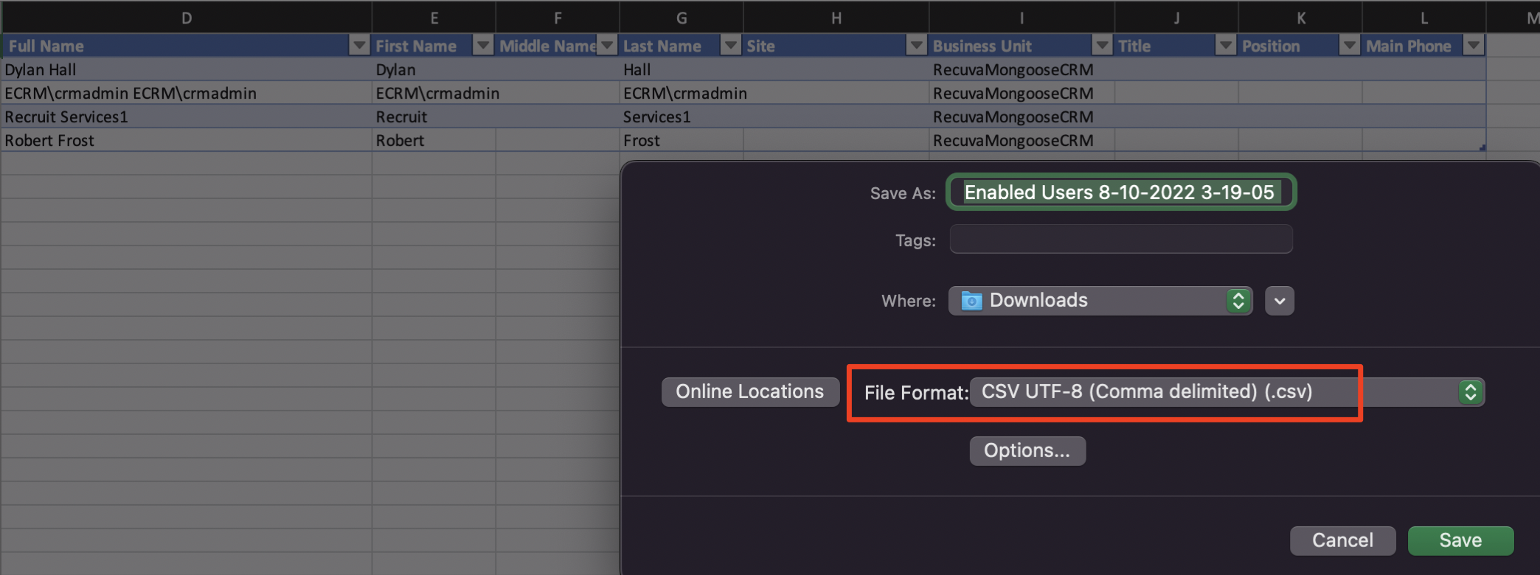Open the Middle Name filter dropdown arrow
Image resolution: width=1540 pixels, height=575 pixels.
pyautogui.click(x=607, y=46)
